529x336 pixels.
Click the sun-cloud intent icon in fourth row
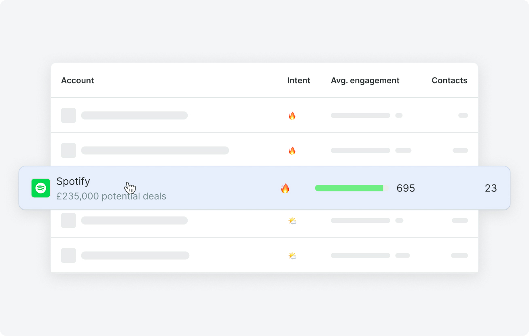click(x=292, y=220)
